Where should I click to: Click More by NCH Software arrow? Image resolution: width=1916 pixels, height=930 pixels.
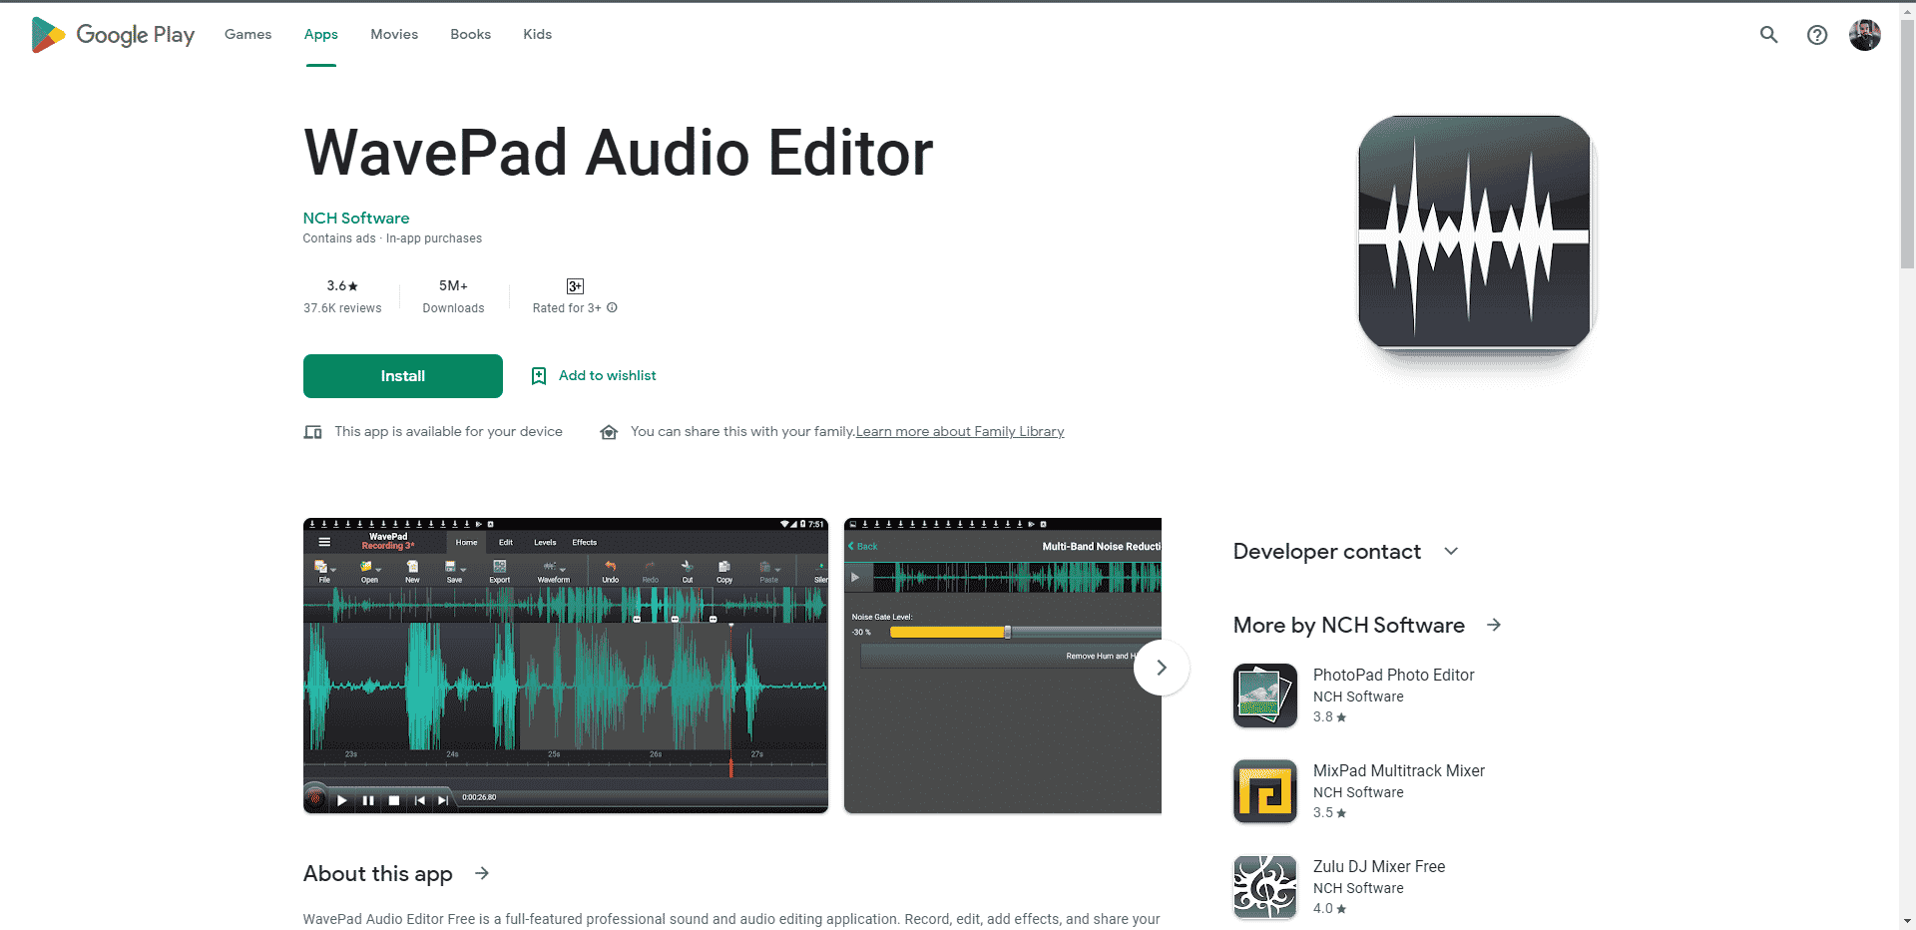click(1494, 625)
